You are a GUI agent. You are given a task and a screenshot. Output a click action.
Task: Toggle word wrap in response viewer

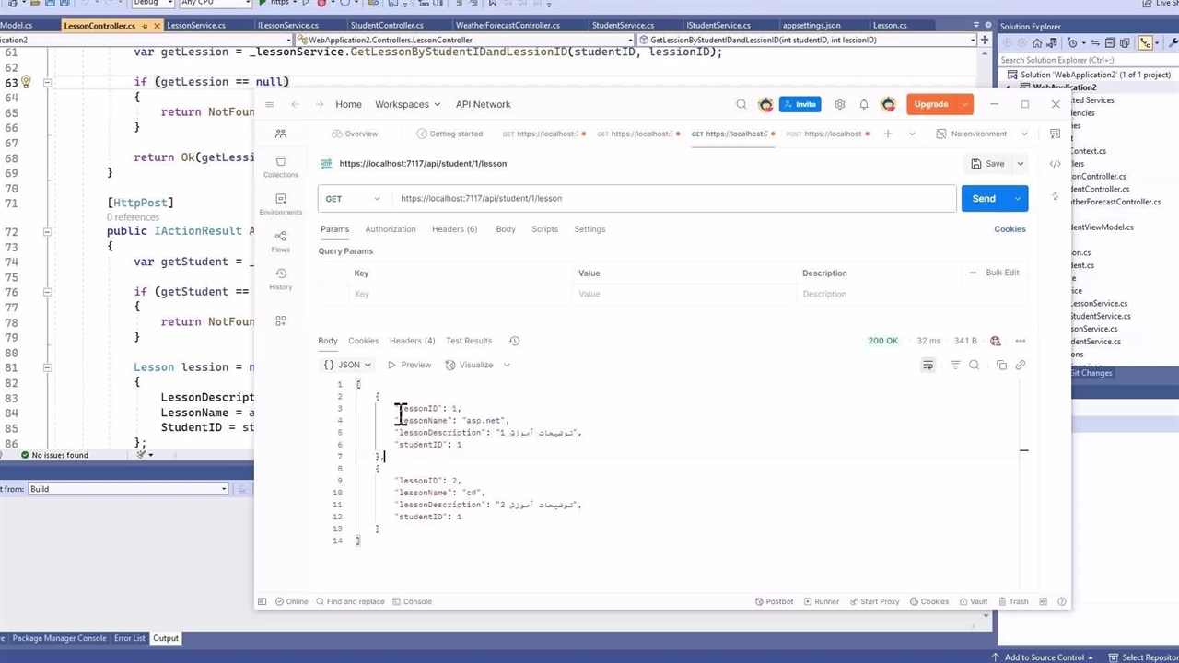click(928, 366)
